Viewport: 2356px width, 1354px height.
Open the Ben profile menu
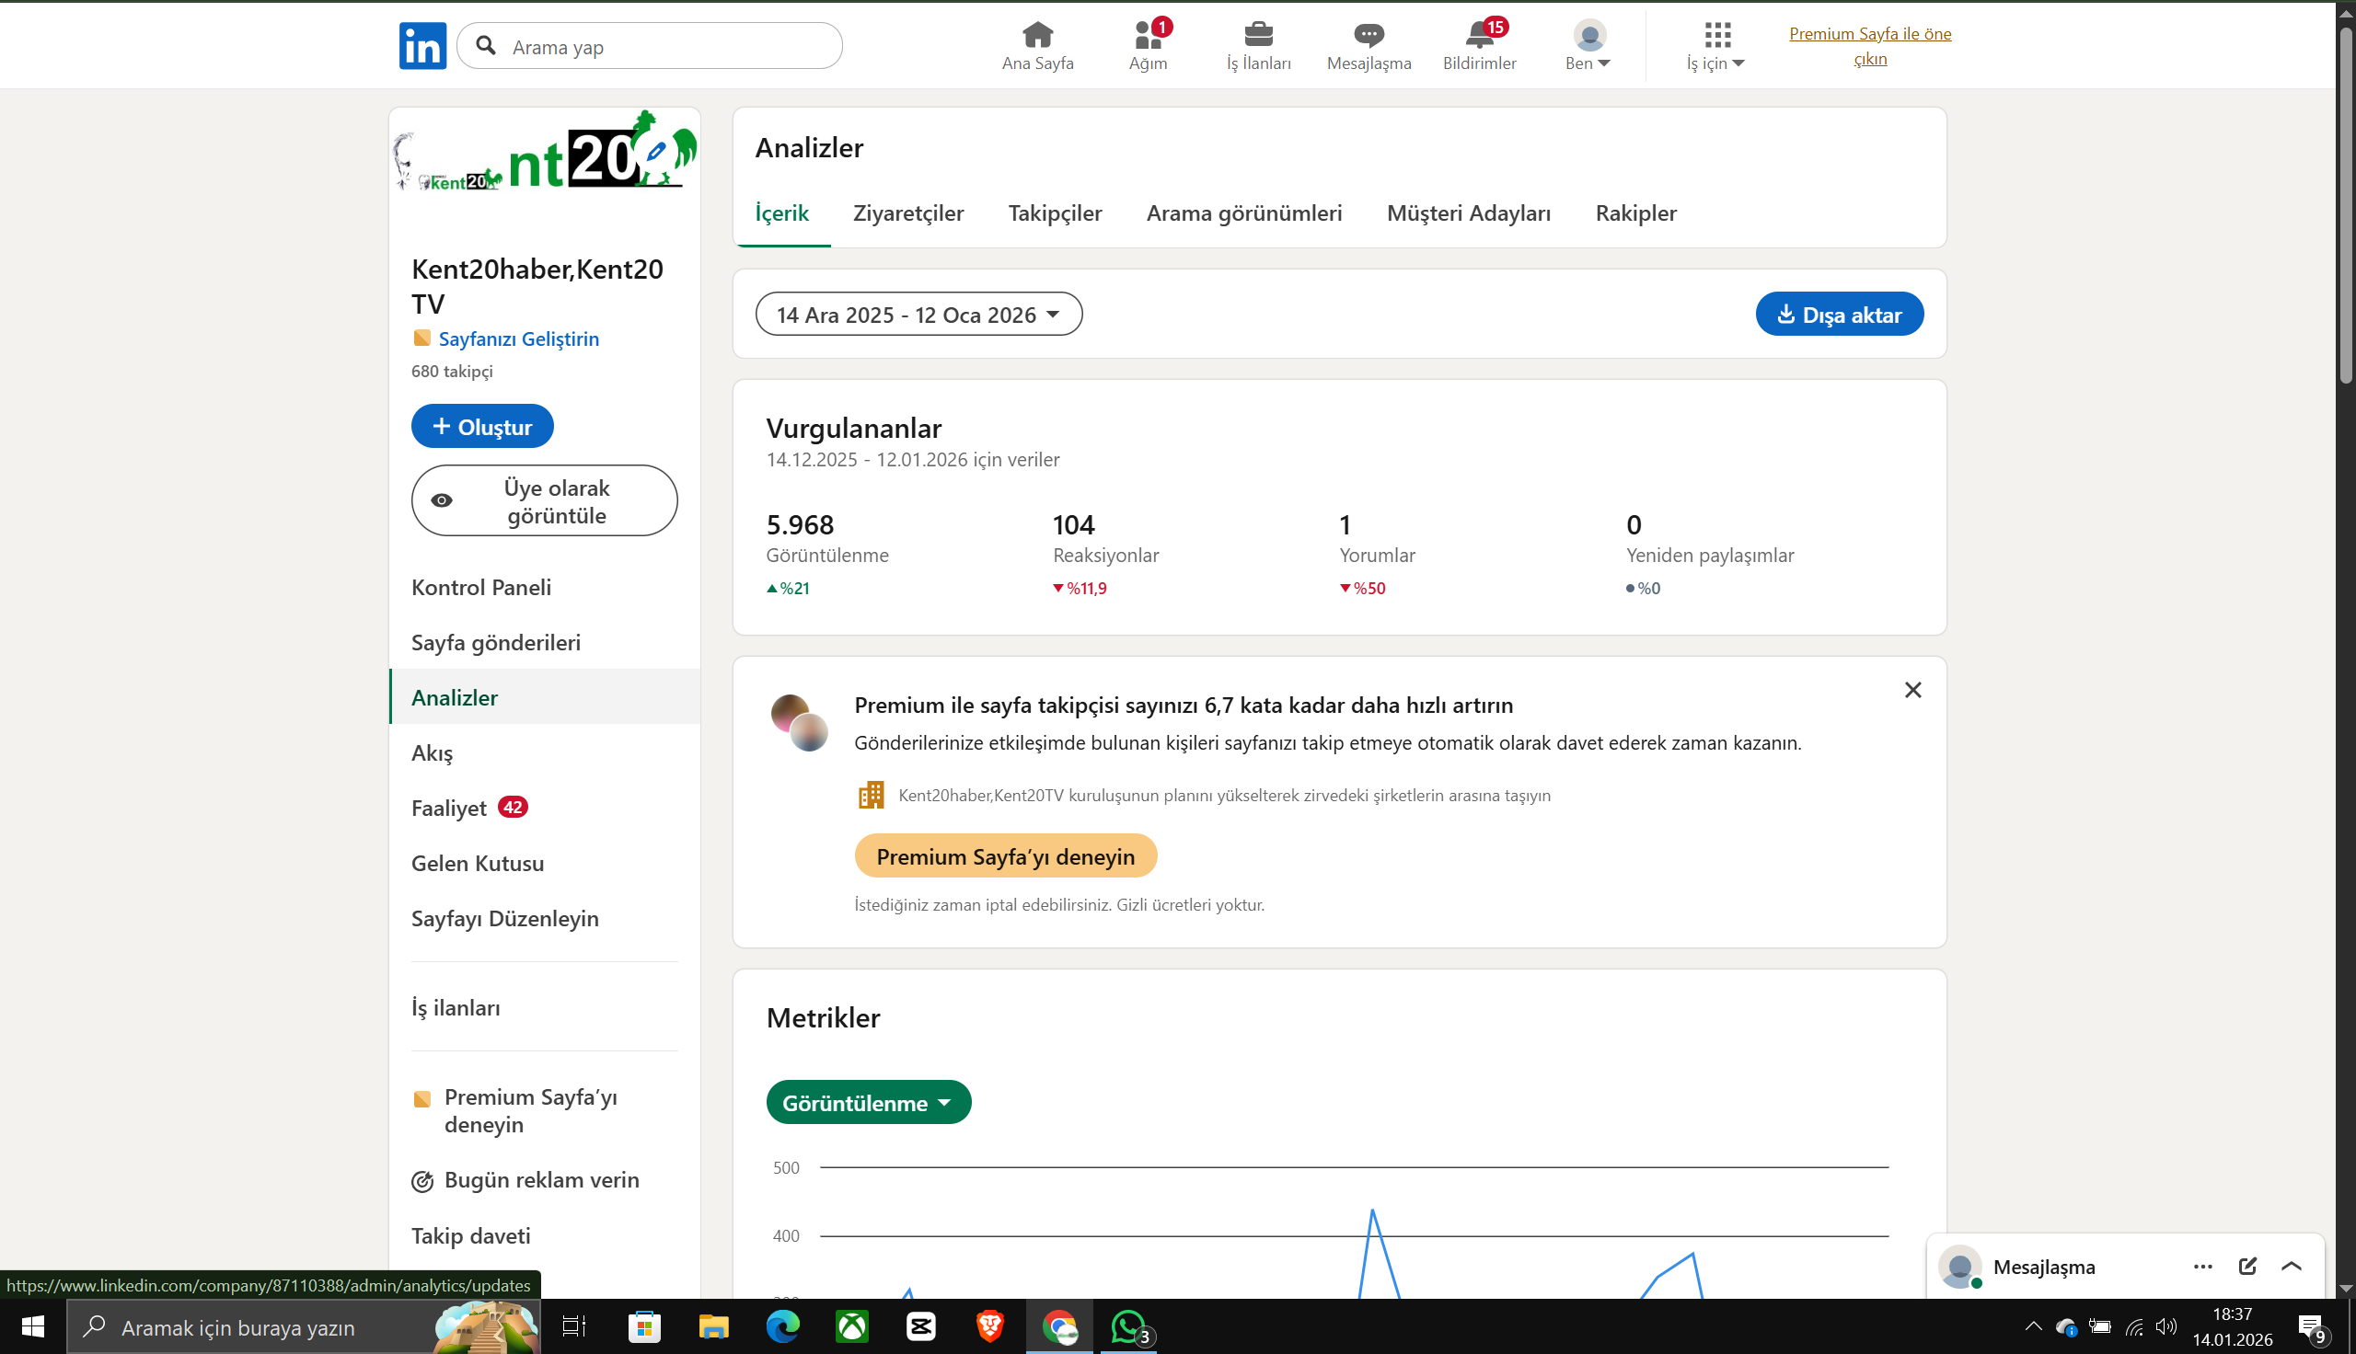click(1588, 46)
